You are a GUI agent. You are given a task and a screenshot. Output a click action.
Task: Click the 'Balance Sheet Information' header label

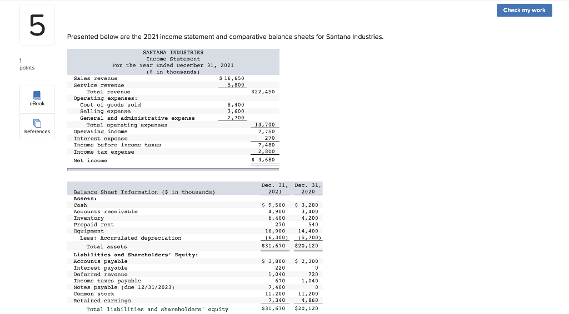pos(144,192)
